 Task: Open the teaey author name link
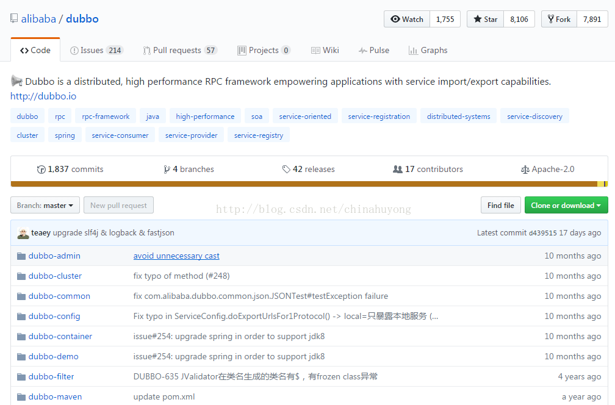tap(41, 233)
